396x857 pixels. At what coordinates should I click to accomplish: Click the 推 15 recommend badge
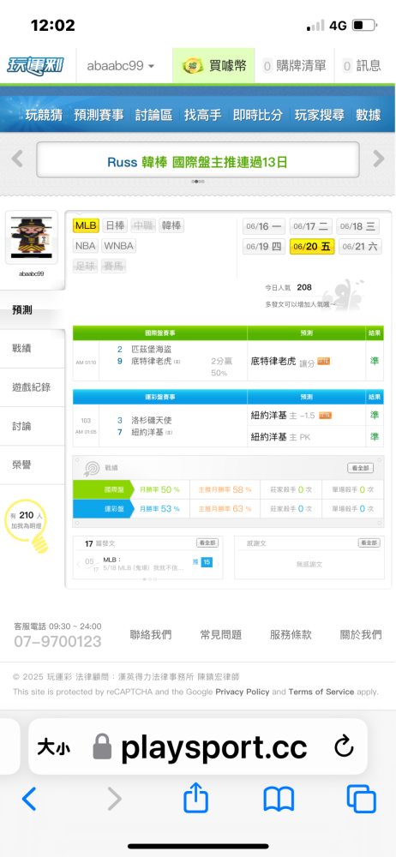(201, 562)
